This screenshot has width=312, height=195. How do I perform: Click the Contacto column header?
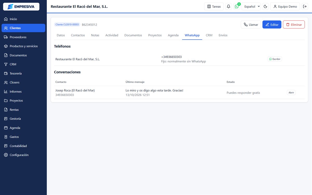point(61,82)
